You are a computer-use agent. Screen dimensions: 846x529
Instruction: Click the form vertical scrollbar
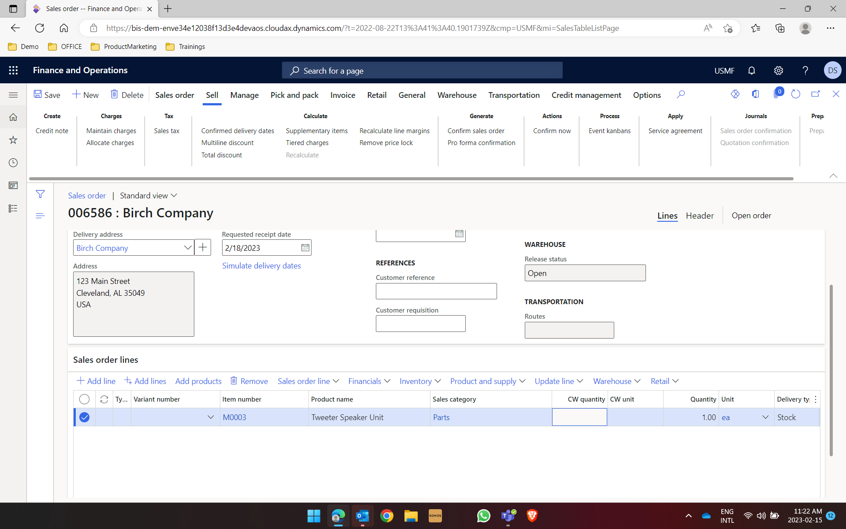pos(831,370)
